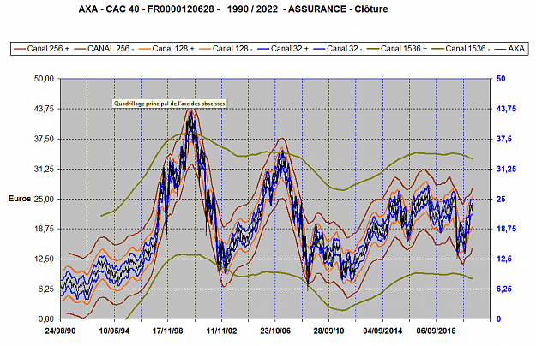Click the blue 25 right axis label
The width and height of the screenshot is (536, 346).
[501, 199]
